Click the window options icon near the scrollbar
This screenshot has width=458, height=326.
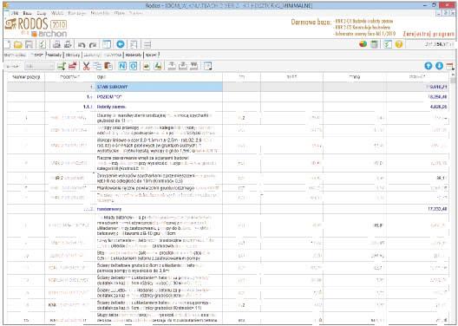(450, 66)
